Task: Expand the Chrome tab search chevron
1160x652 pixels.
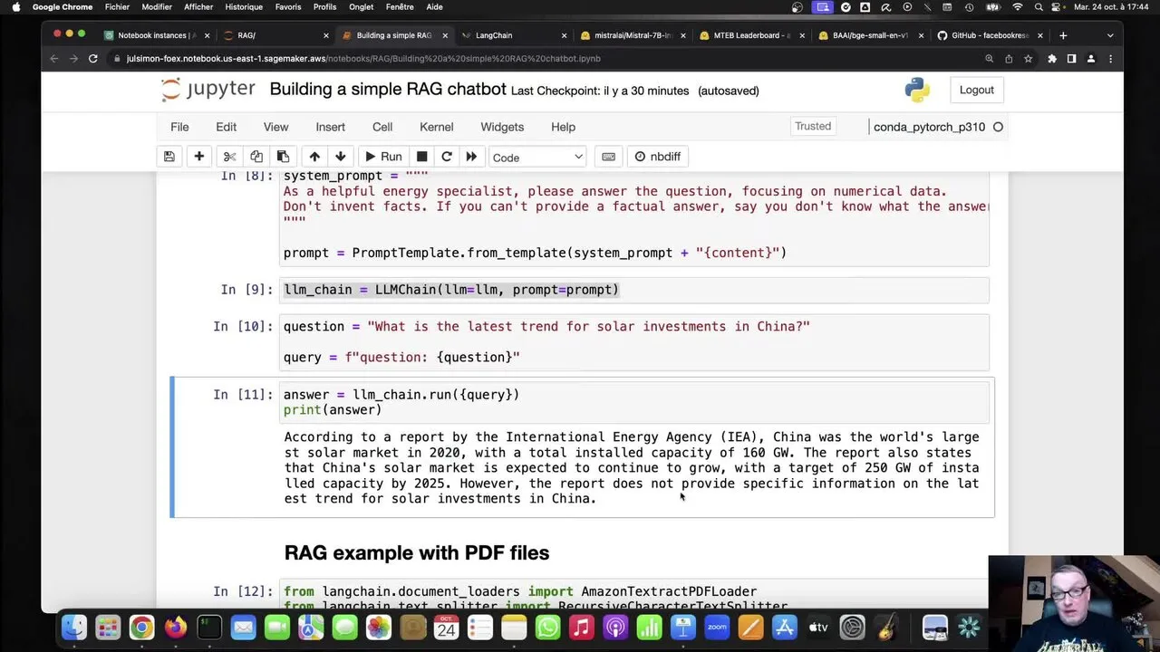Action: (x=1110, y=35)
